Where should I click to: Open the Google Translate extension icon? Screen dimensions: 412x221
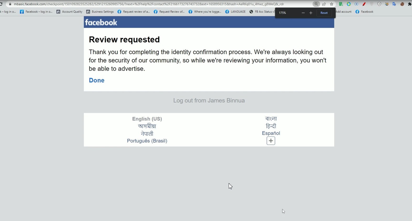click(x=394, y=4)
